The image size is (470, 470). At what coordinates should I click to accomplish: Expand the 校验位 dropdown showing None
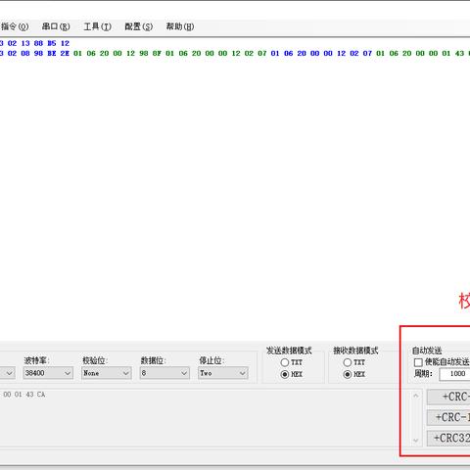point(107,373)
